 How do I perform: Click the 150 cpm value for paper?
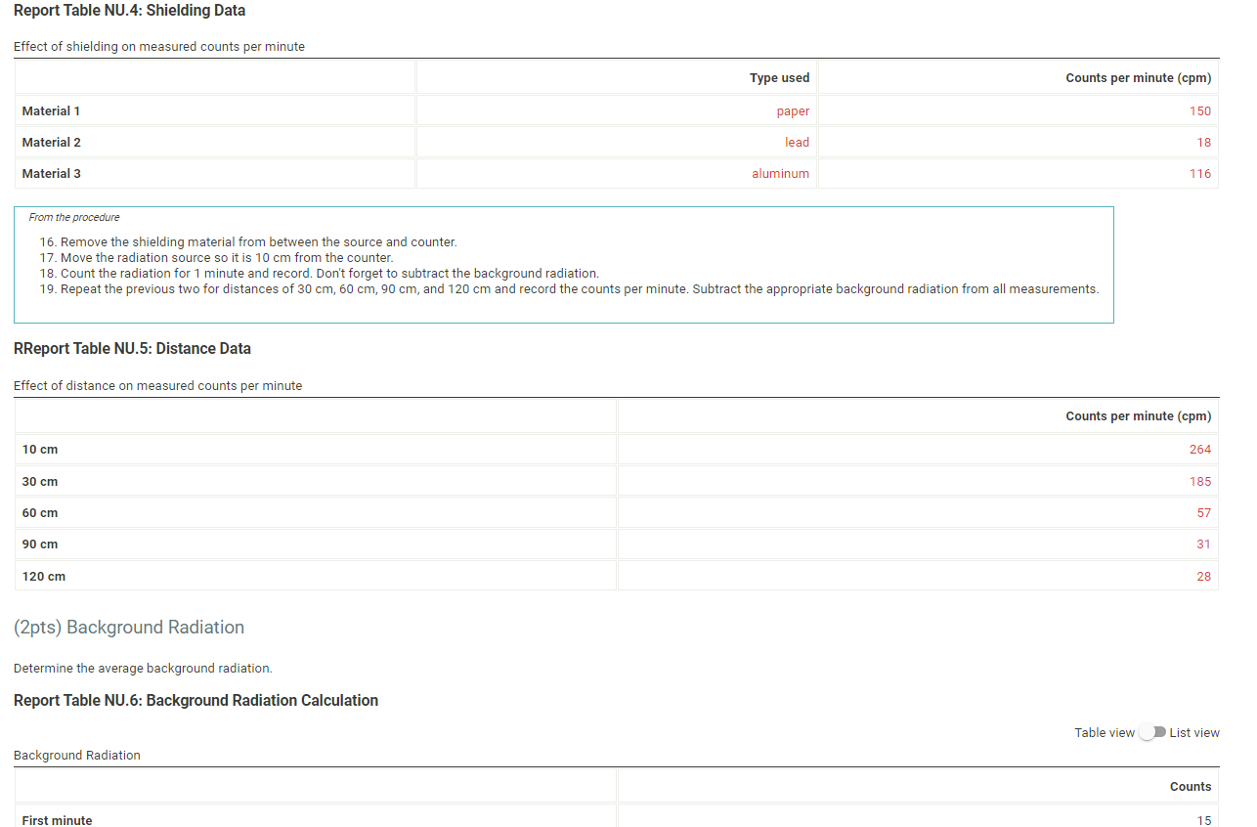(1199, 110)
